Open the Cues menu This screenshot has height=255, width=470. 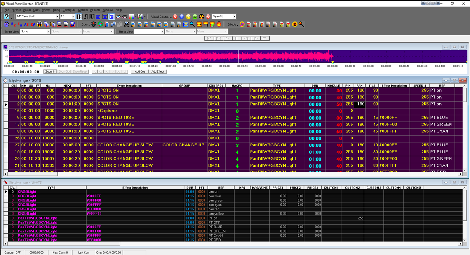pyautogui.click(x=36, y=10)
